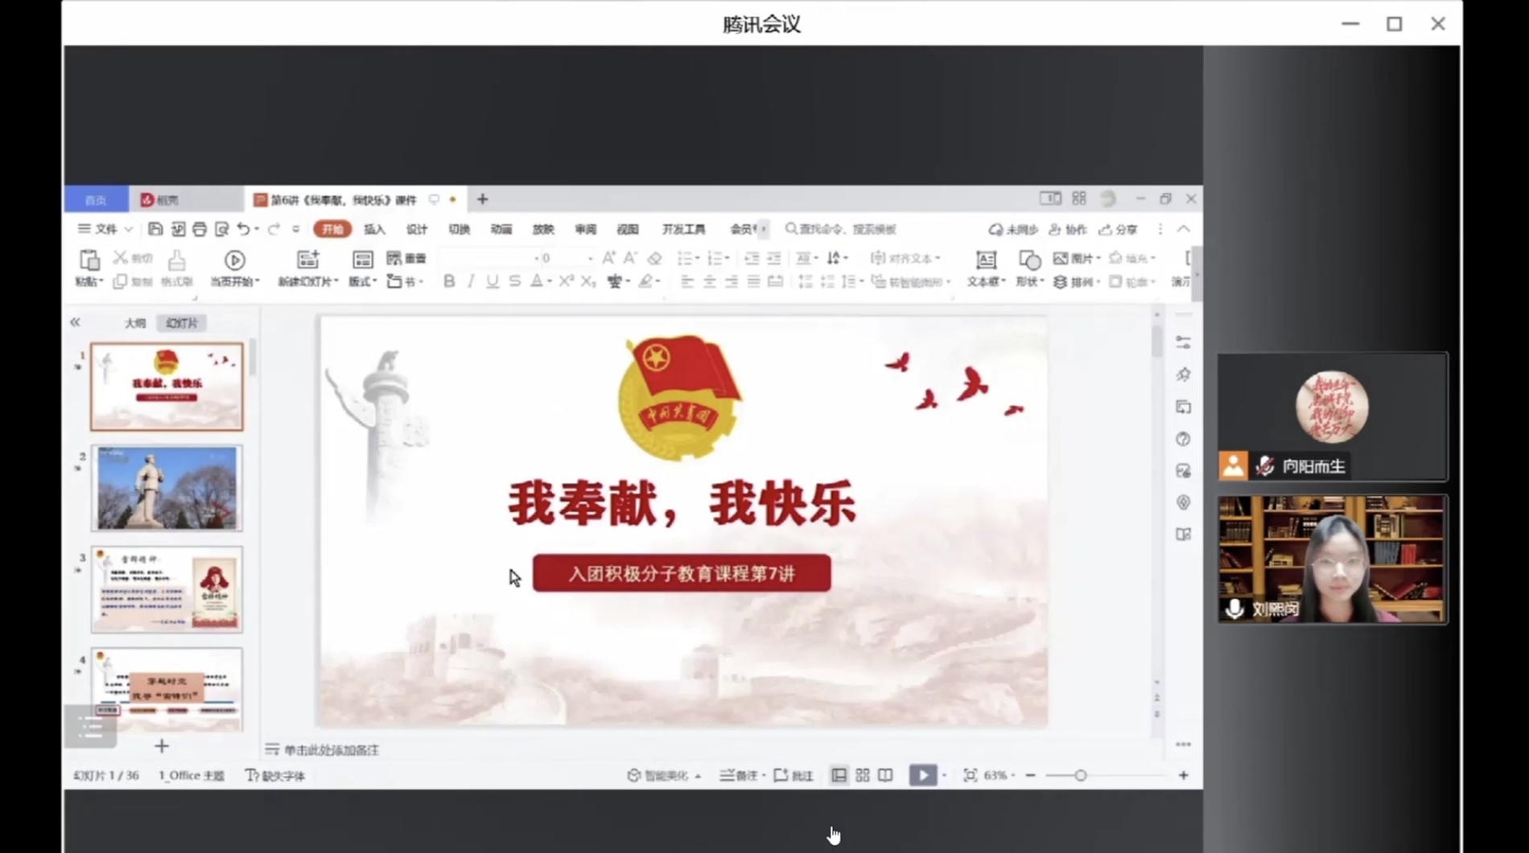This screenshot has width=1529, height=853.
Task: Toggle muted microphone for 向阳而生
Action: 1265,465
